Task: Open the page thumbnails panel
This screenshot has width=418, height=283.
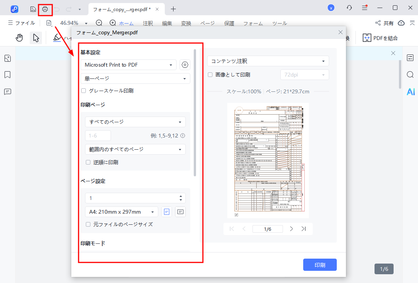Action: [x=8, y=58]
